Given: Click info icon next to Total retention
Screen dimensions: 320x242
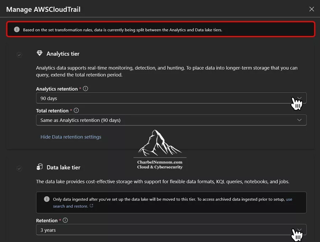Looking at the screenshot, I should (76, 110).
